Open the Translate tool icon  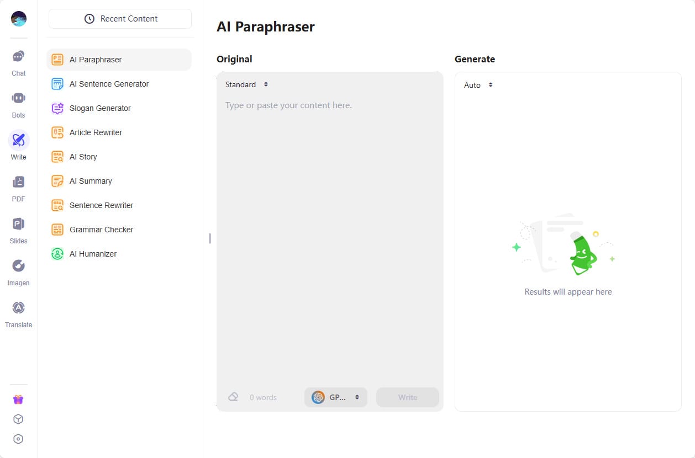[18, 308]
